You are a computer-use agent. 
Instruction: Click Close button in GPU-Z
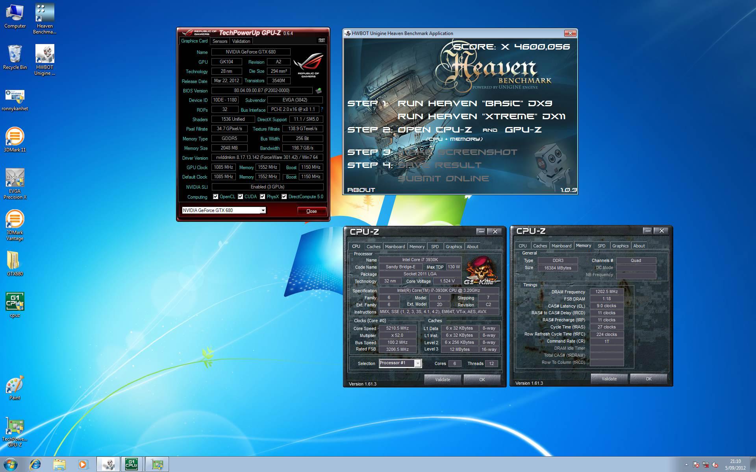[x=311, y=211]
